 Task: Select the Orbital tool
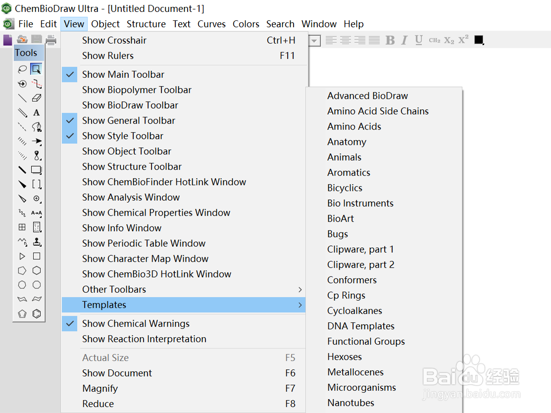37,156
